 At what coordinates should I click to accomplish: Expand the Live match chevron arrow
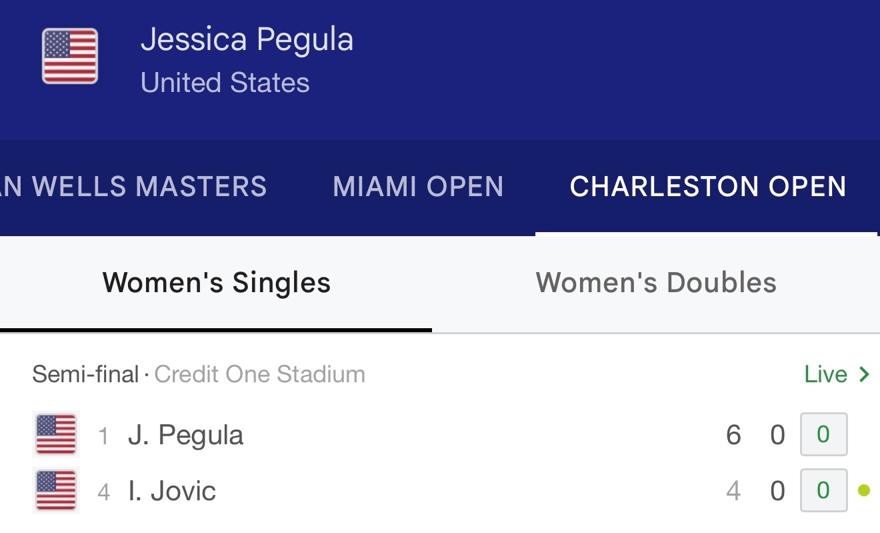pos(865,374)
